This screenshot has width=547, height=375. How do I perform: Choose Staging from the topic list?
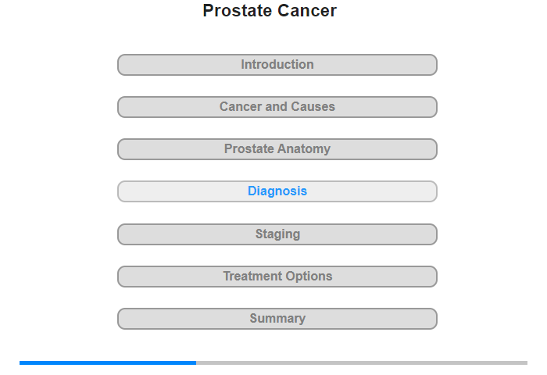pyautogui.click(x=277, y=234)
